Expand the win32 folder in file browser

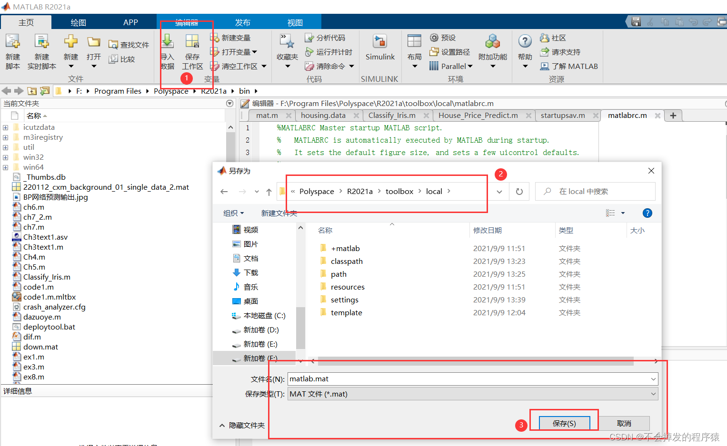(x=5, y=157)
